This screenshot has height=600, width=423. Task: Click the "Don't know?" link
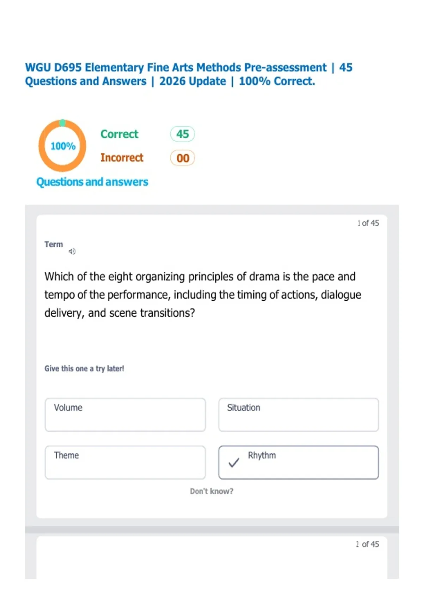[x=211, y=491]
